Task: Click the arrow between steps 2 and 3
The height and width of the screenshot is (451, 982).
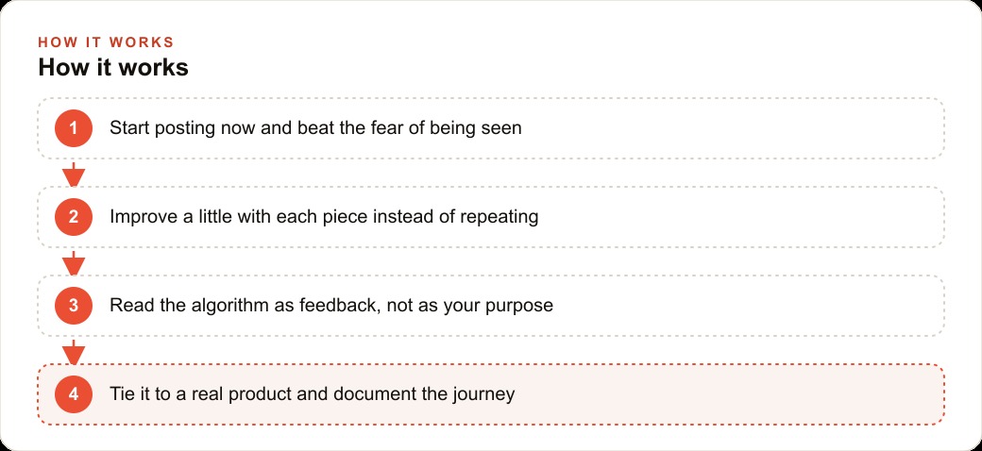Action: point(74,263)
